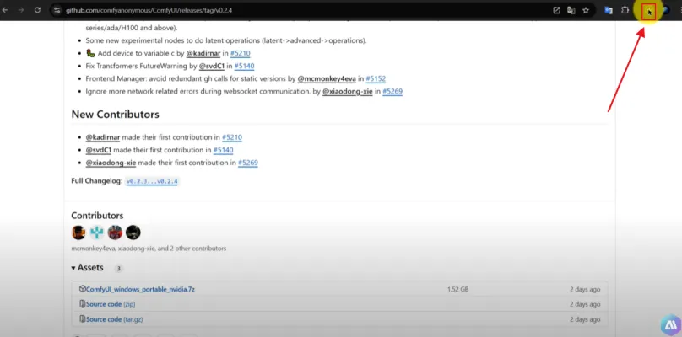Open pull request #5152
The height and width of the screenshot is (337, 682).
(376, 78)
